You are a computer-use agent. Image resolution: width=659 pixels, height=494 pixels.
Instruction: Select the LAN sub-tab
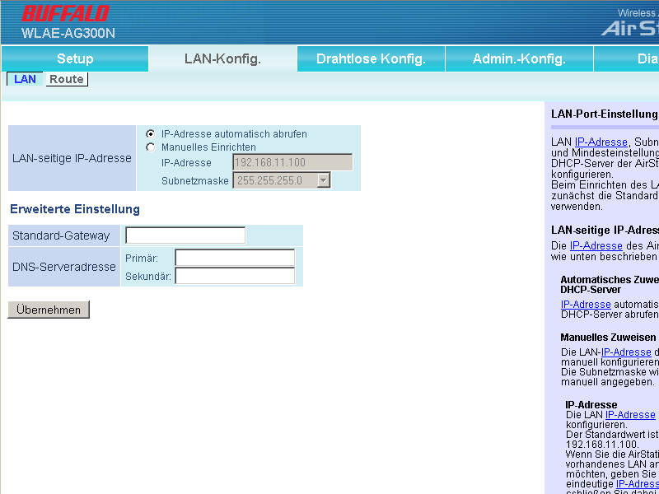[25, 79]
